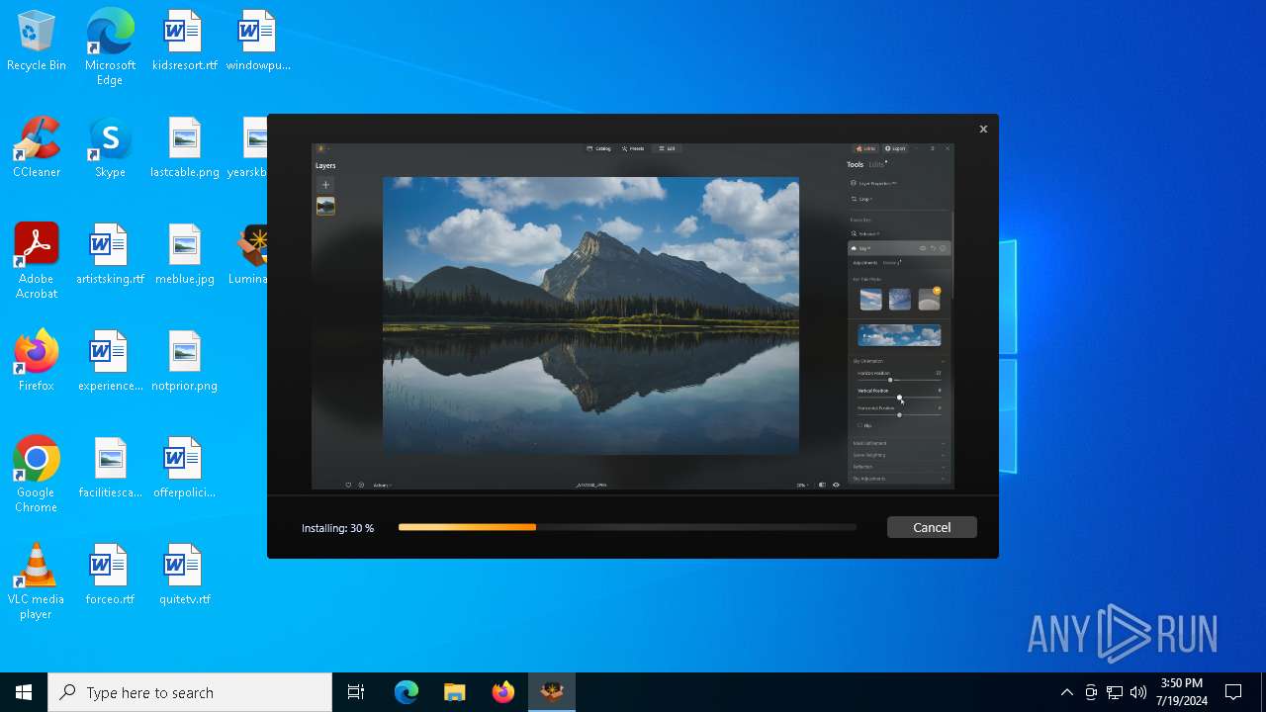Open the Action Center notifications icon
This screenshot has height=712, width=1266.
click(1233, 692)
